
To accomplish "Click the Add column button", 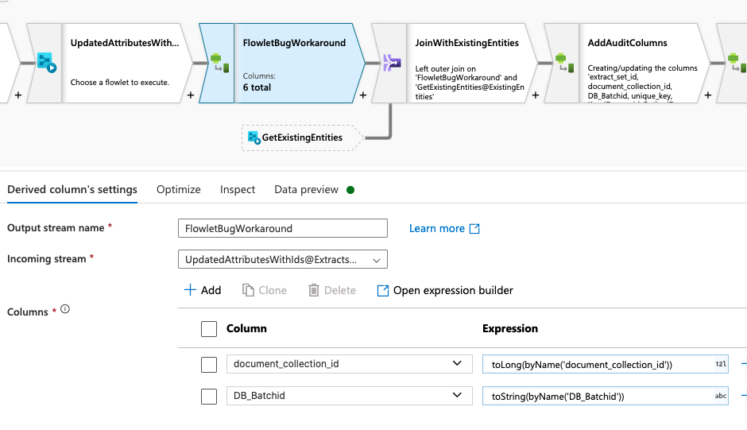I will [x=203, y=290].
